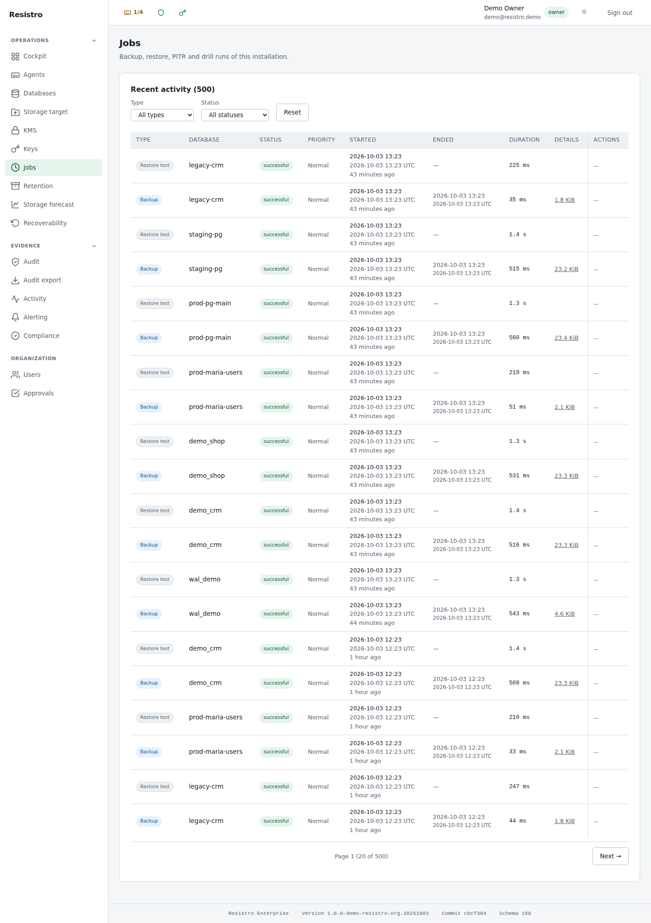Collapse the Evidence sidebar section
651x923 pixels.
pyautogui.click(x=94, y=246)
